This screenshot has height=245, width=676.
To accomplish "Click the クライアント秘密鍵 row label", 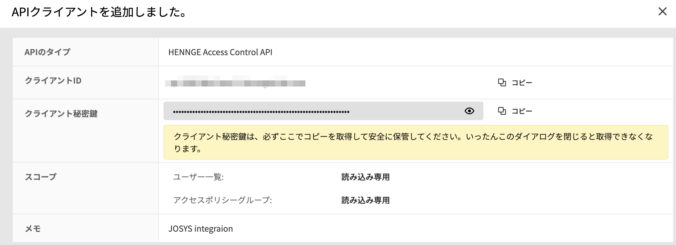I will point(61,114).
